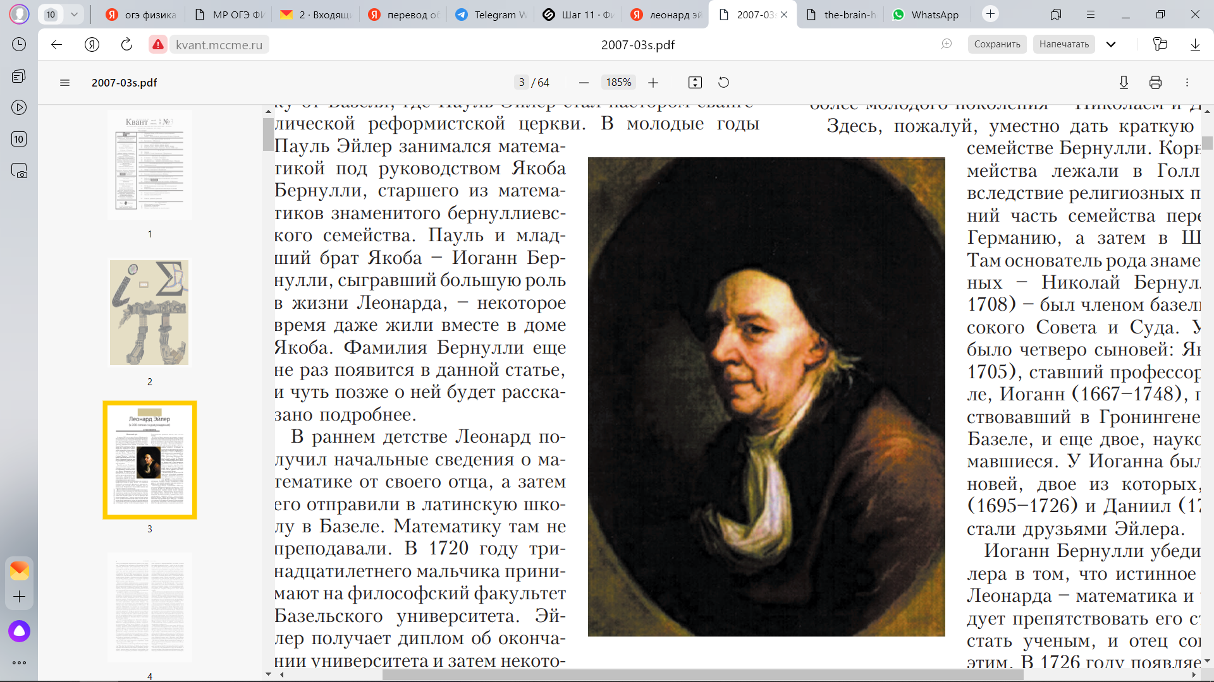Go back to the previous page
This screenshot has height=682, width=1214.
[57, 44]
